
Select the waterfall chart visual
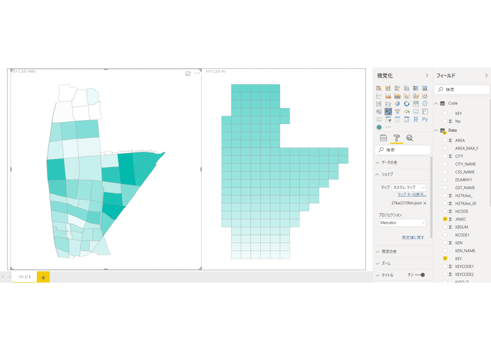379,103
